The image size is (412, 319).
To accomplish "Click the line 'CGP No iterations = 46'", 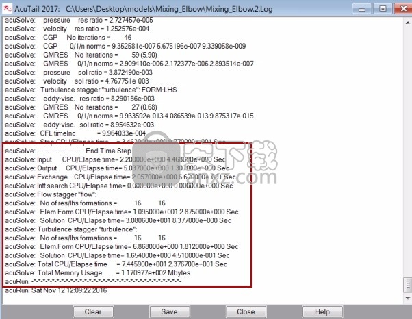I will (68, 38).
